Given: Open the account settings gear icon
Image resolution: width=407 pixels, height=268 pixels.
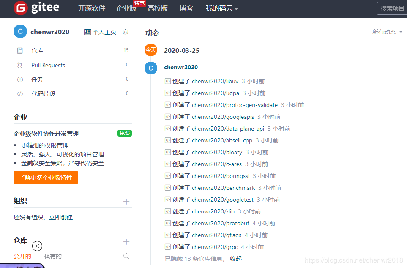Looking at the screenshot, I should (x=126, y=32).
